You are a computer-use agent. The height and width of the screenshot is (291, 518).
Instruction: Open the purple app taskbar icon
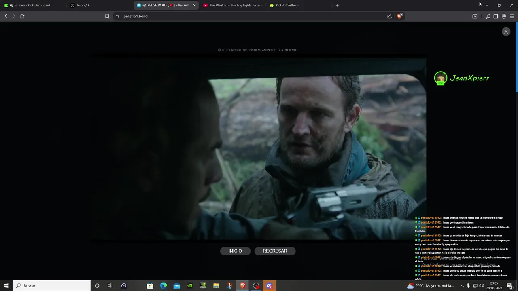click(x=270, y=286)
